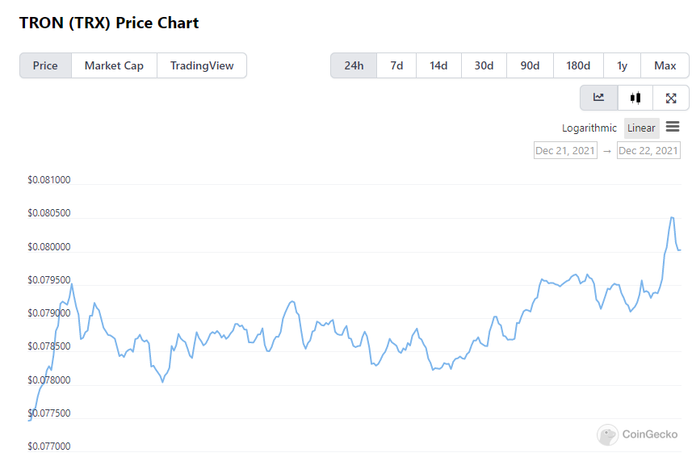The image size is (692, 457).
Task: Select the 1y time range
Action: 622,65
